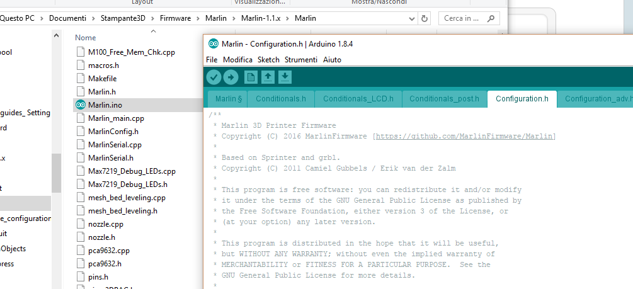Click the file icon beside pca9632.h
Screen dimensions: 633x289
coord(81,264)
